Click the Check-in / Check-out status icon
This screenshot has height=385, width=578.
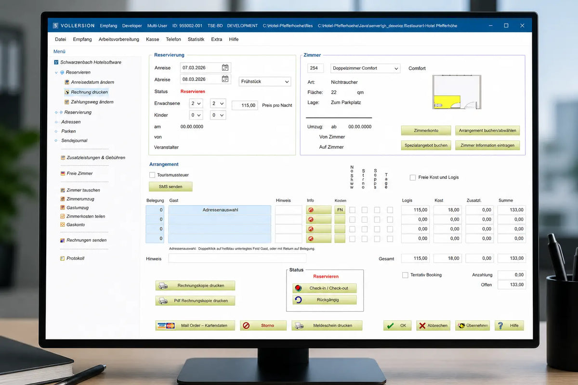[x=298, y=288]
